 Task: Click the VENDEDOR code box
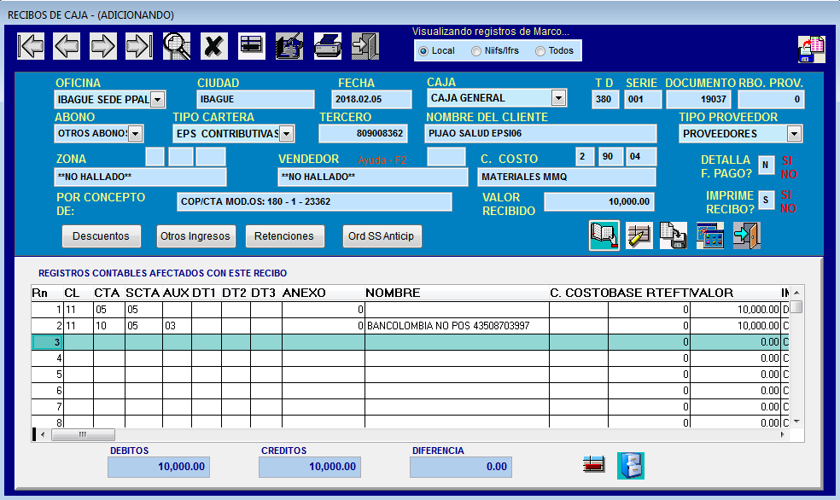point(446,157)
